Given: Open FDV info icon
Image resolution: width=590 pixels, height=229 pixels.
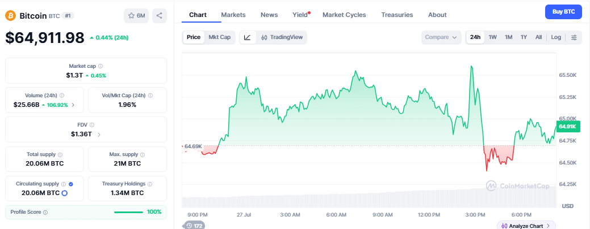Looking at the screenshot, I should (x=92, y=125).
